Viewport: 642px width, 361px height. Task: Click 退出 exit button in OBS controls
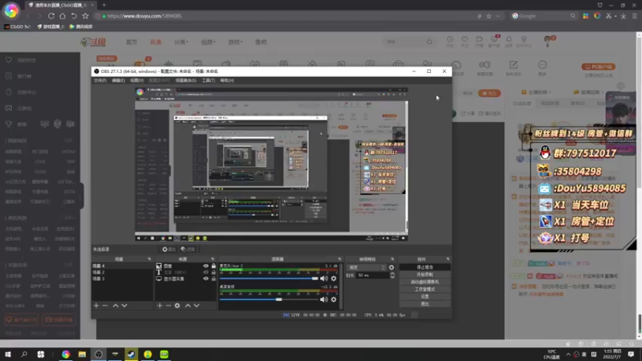click(425, 304)
